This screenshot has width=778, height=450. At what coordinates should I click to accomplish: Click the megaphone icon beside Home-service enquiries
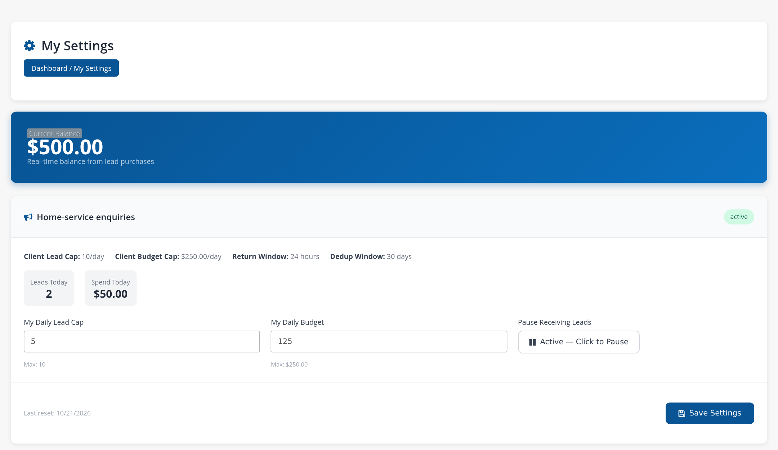point(28,217)
